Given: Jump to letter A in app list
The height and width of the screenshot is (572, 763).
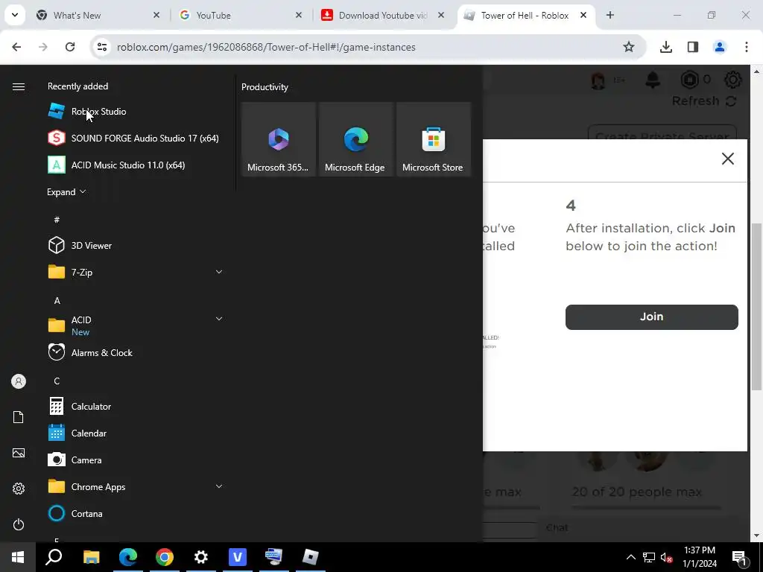Looking at the screenshot, I should click(57, 301).
